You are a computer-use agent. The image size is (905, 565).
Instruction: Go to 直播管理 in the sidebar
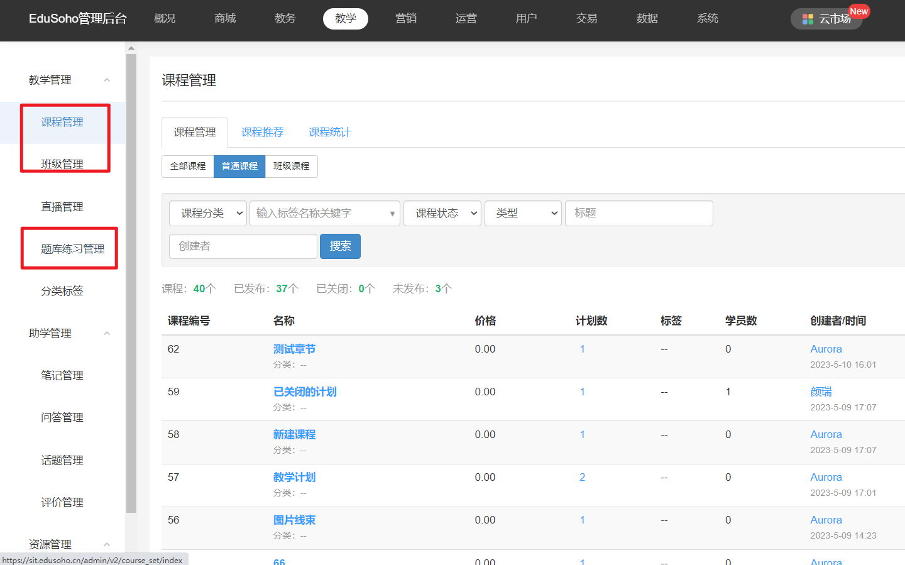tap(62, 207)
